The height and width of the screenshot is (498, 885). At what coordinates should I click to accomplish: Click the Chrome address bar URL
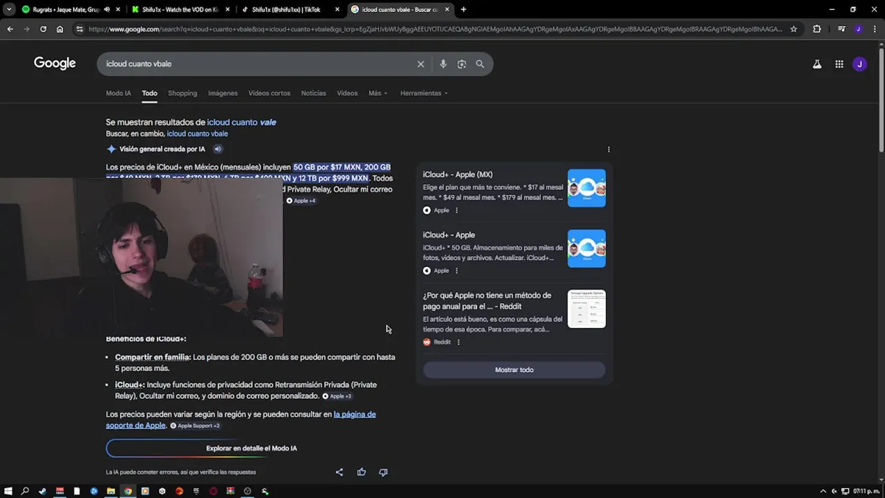[436, 29]
